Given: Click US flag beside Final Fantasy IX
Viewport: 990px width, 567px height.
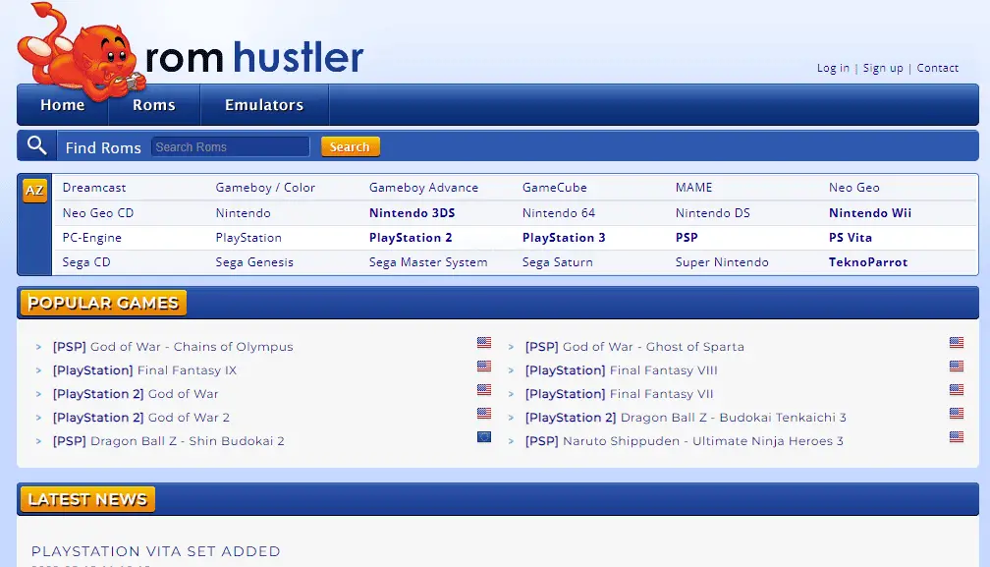Looking at the screenshot, I should 484,367.
